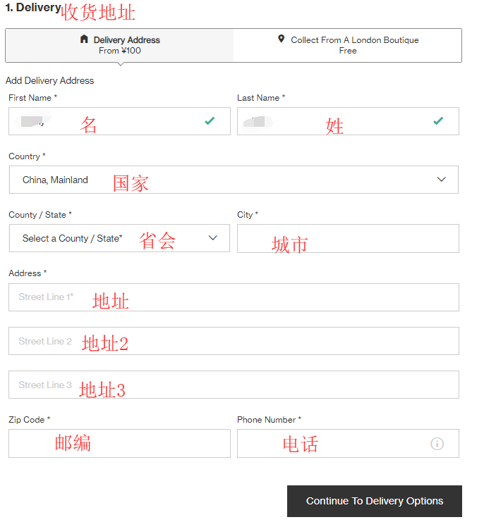Click the green checkmark in Last Name field
484x522 pixels.
[438, 121]
